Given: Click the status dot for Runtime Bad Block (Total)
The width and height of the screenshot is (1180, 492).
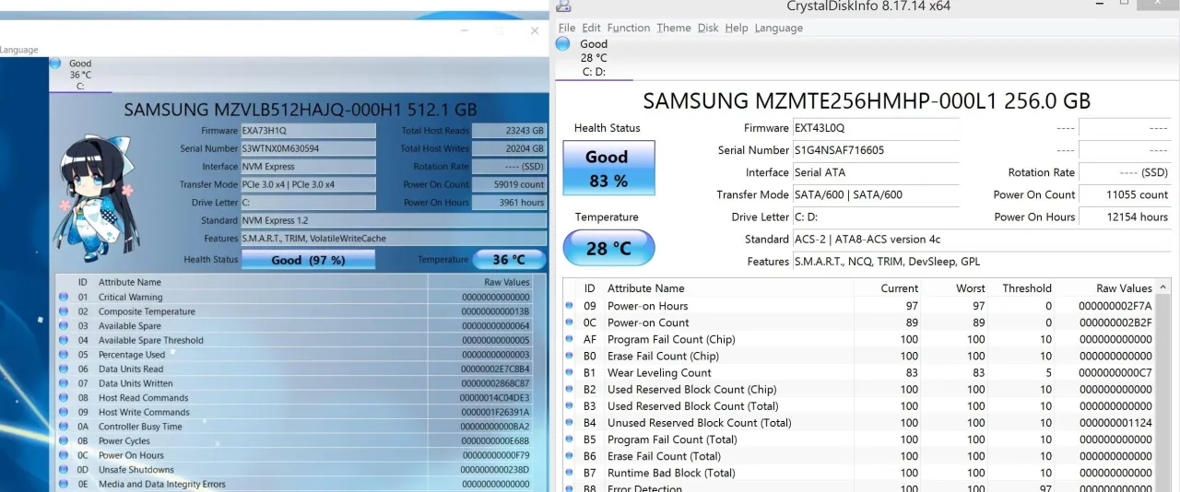Looking at the screenshot, I should [x=569, y=473].
